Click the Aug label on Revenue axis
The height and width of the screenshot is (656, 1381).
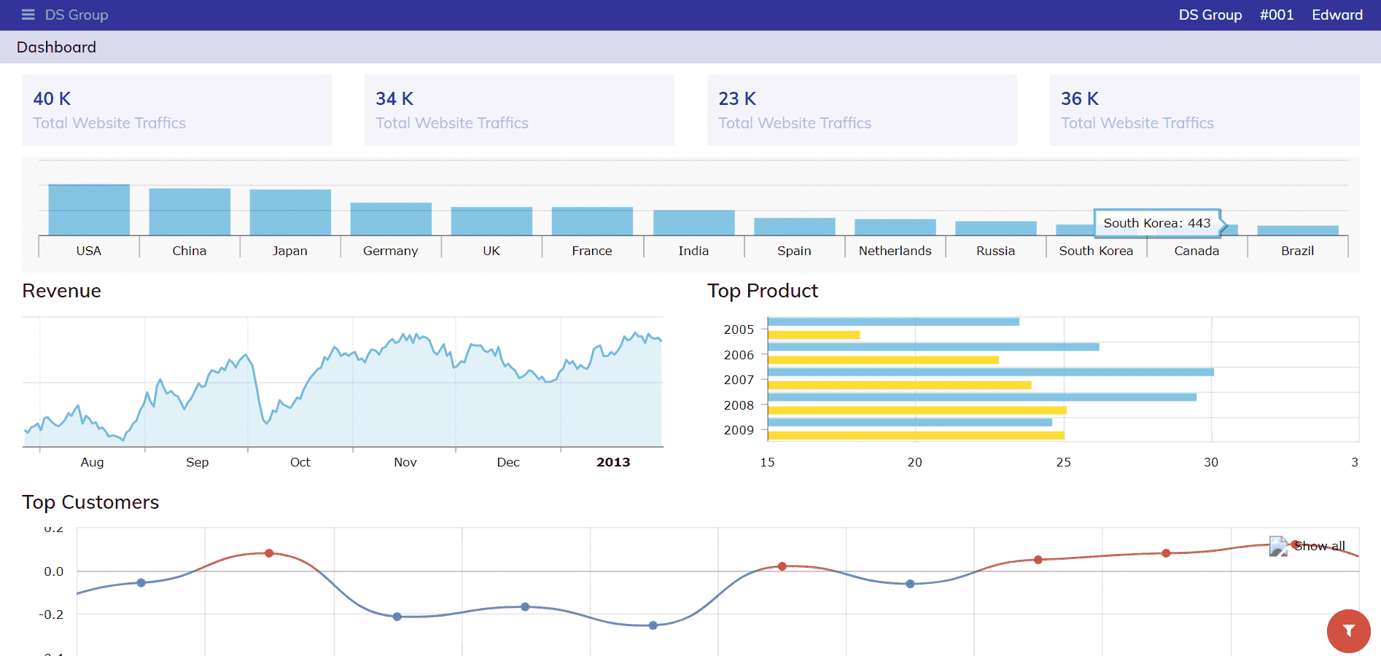pos(92,462)
